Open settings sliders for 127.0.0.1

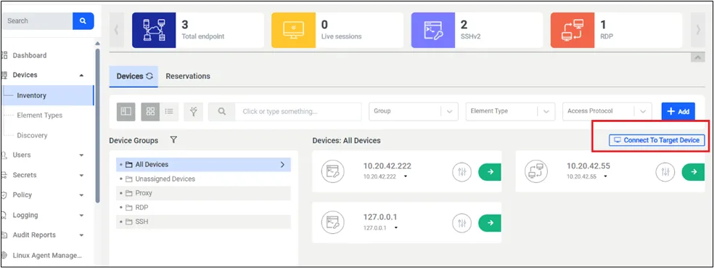(462, 223)
